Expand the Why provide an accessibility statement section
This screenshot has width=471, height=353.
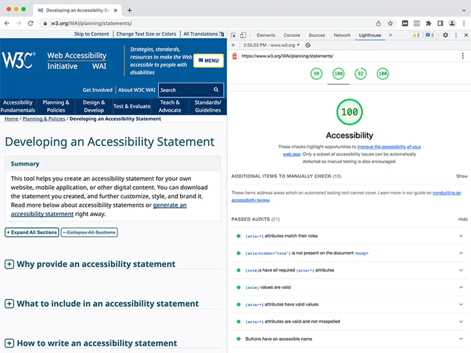(x=10, y=264)
